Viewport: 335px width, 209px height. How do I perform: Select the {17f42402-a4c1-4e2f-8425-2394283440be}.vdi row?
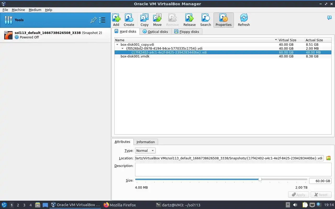pos(223,52)
